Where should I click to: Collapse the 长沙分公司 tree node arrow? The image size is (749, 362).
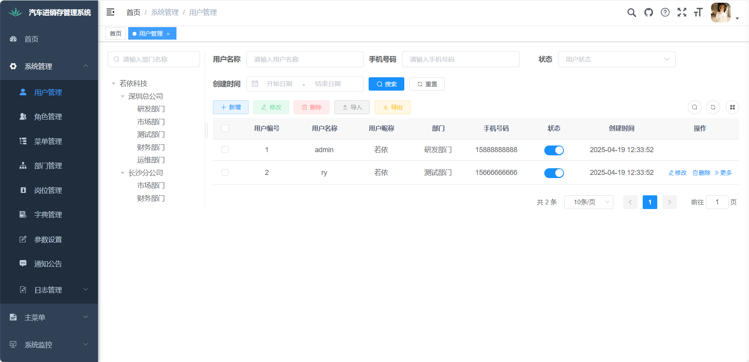pos(122,173)
